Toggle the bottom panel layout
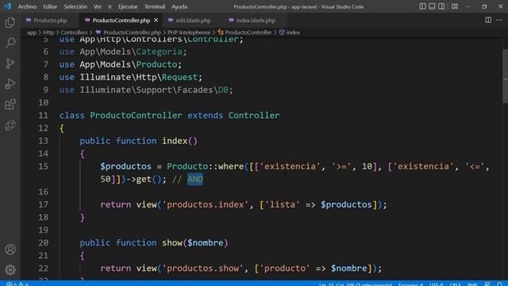This screenshot has height=286, width=508. coord(432,6)
